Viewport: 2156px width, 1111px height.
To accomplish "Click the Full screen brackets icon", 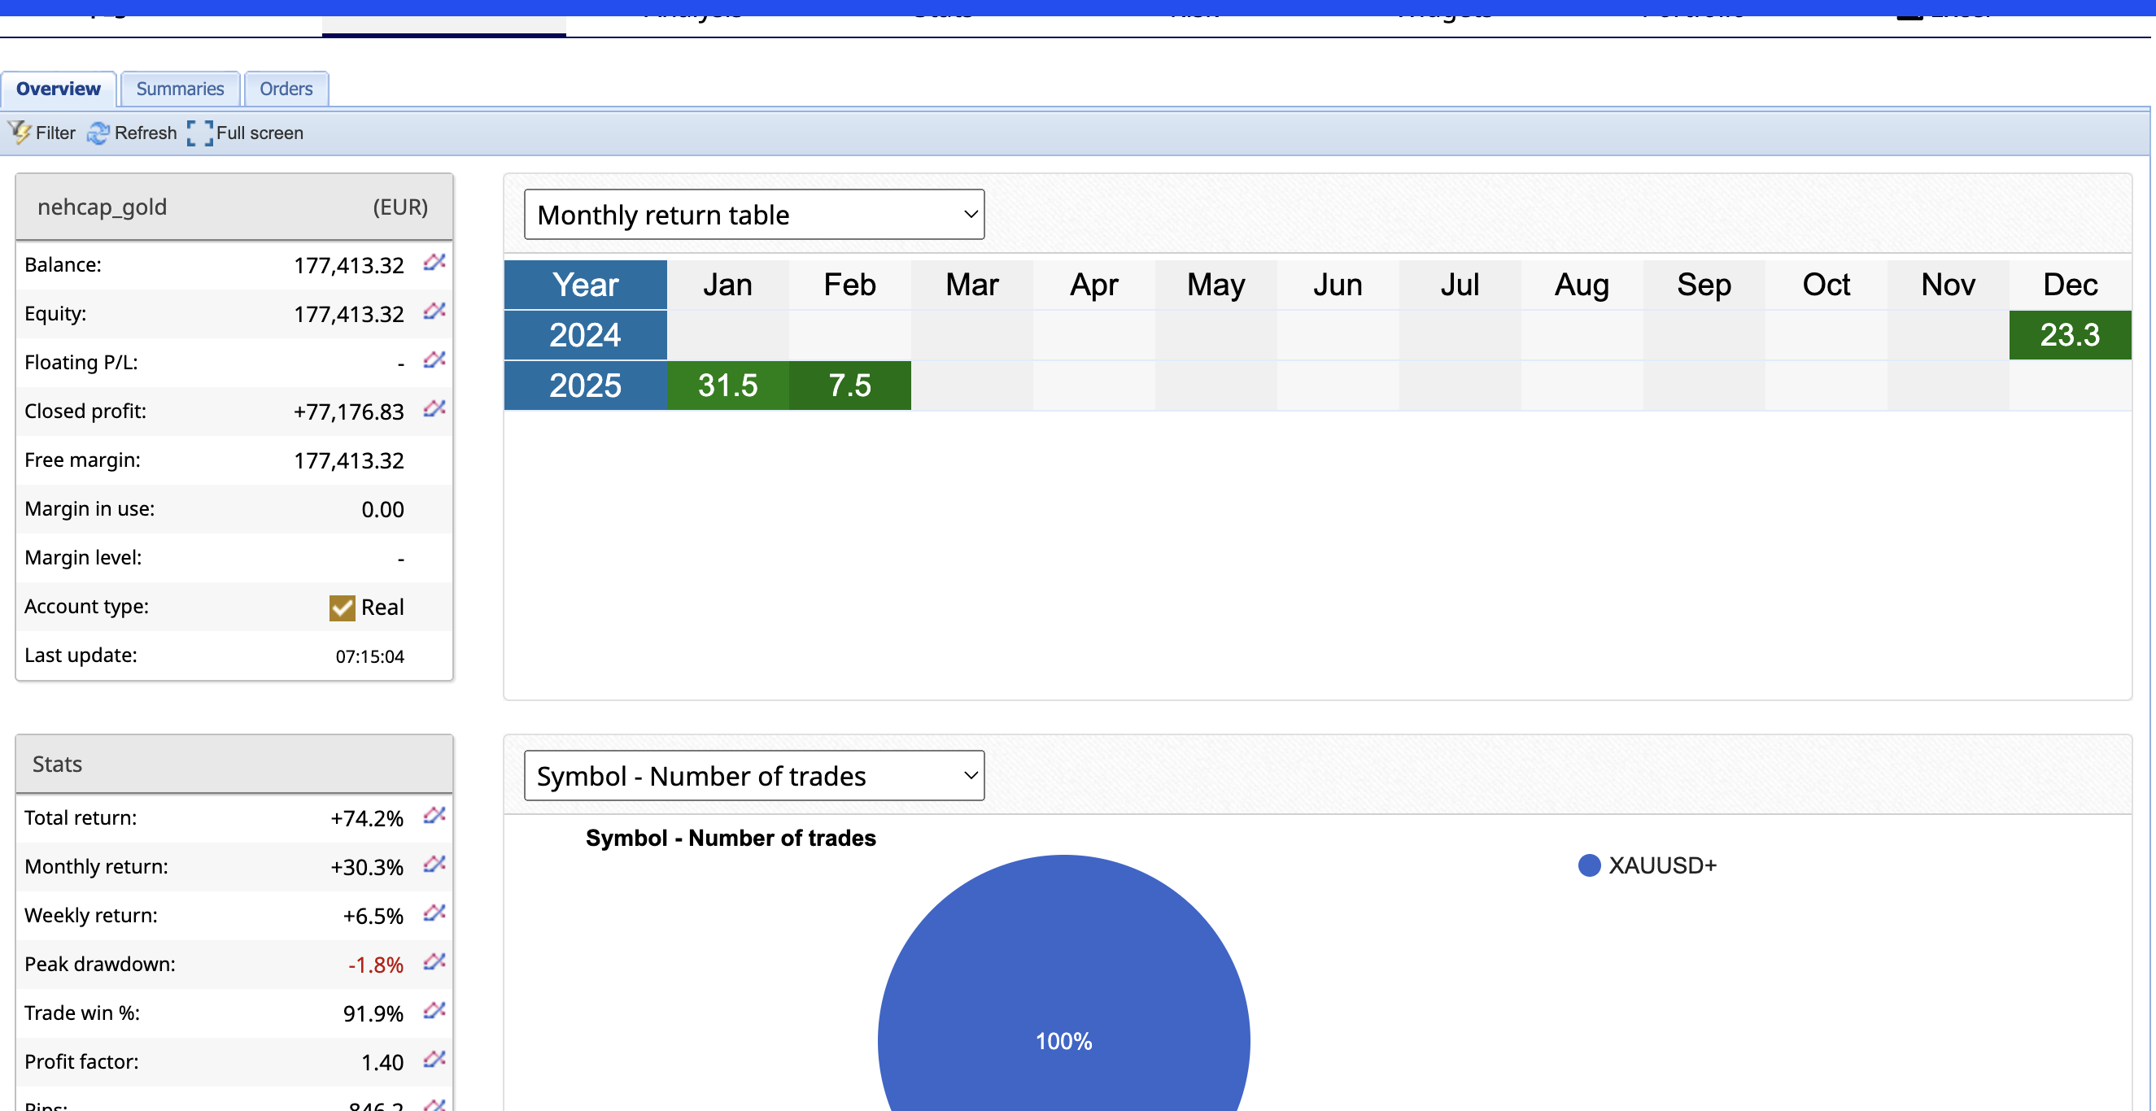I will click(199, 133).
